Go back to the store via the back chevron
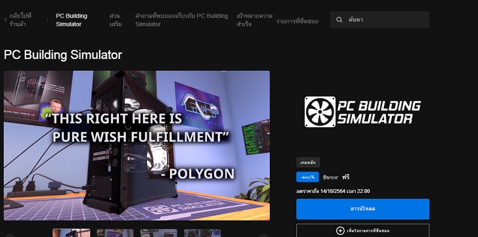 (x=5, y=20)
